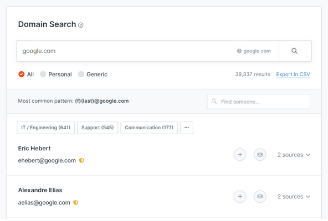Filter by IT / Engineering (641)

point(45,128)
